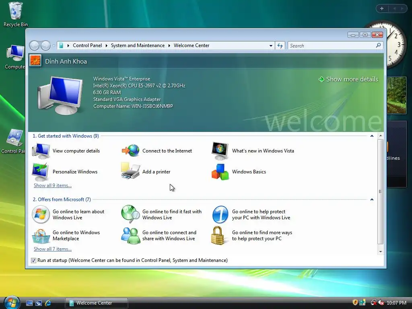Click the System and Maintenance breadcrumb

point(138,45)
